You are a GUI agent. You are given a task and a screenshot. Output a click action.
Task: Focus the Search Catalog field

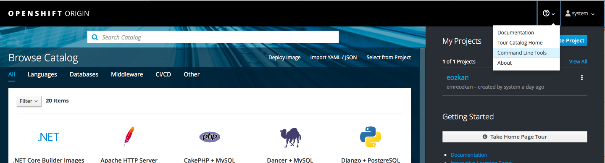point(213,37)
